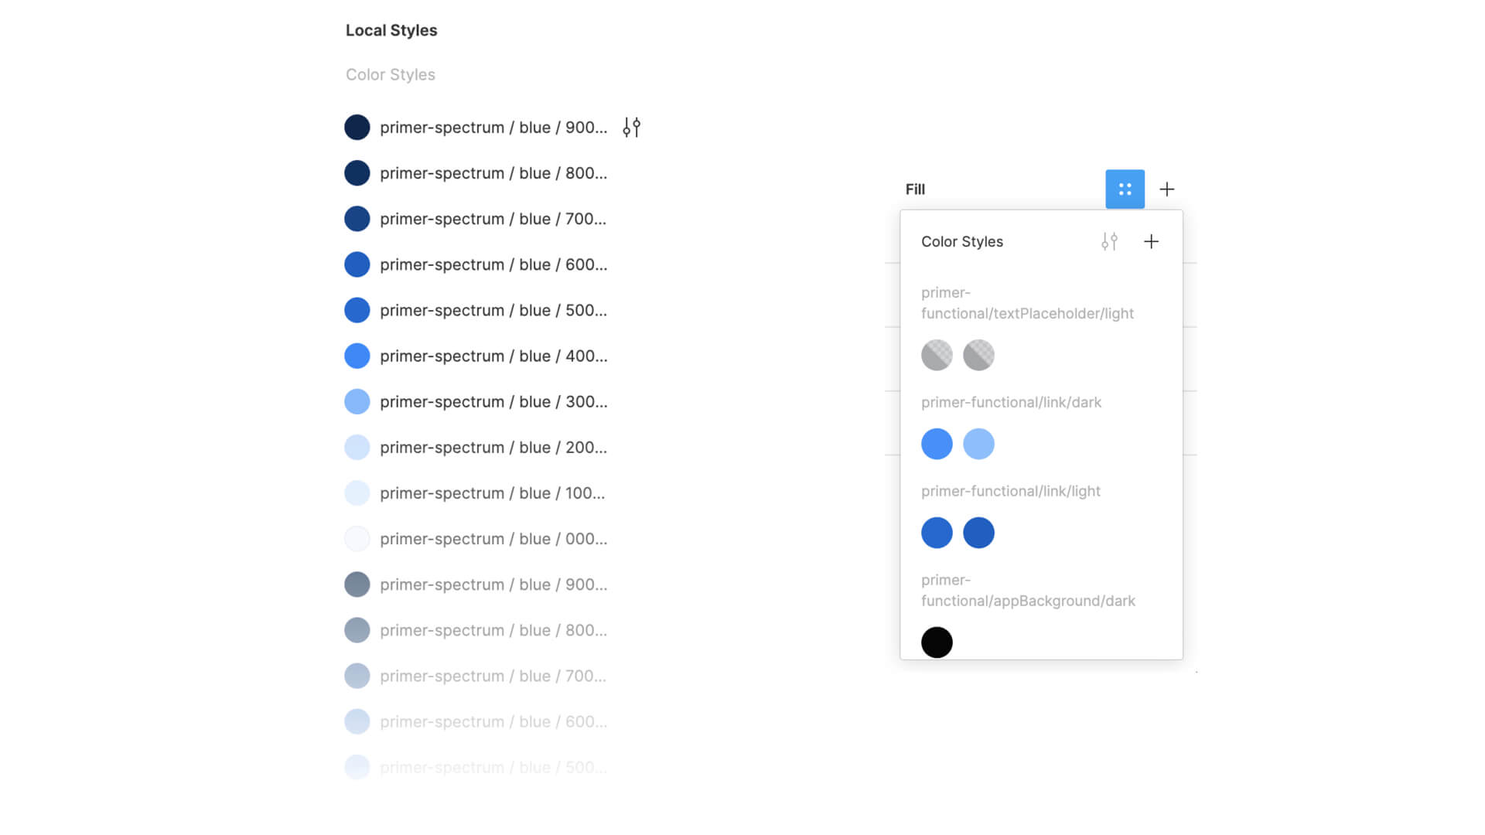Pick the lighter second link/dark swatch

coord(978,444)
